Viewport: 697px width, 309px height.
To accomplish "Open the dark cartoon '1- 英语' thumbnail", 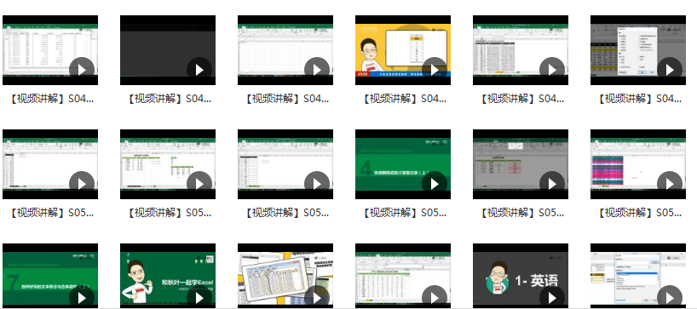I will (x=521, y=275).
